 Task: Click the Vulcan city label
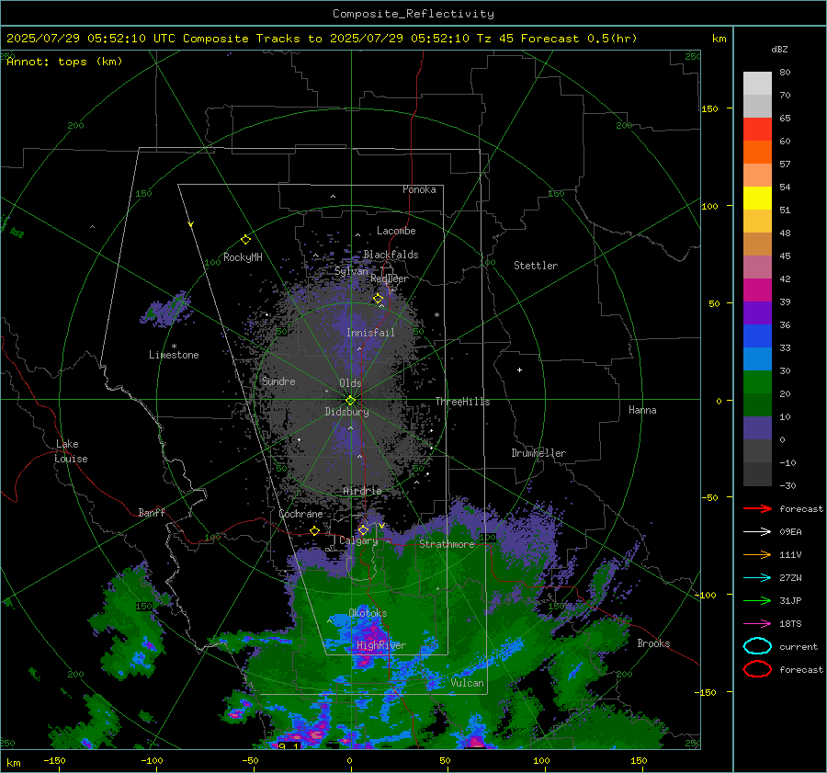click(x=467, y=683)
